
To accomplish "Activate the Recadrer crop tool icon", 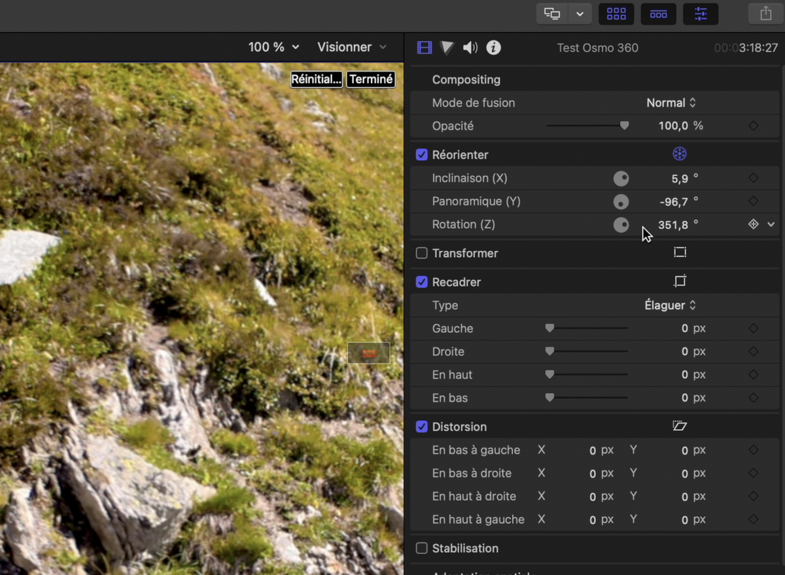I will tap(680, 281).
